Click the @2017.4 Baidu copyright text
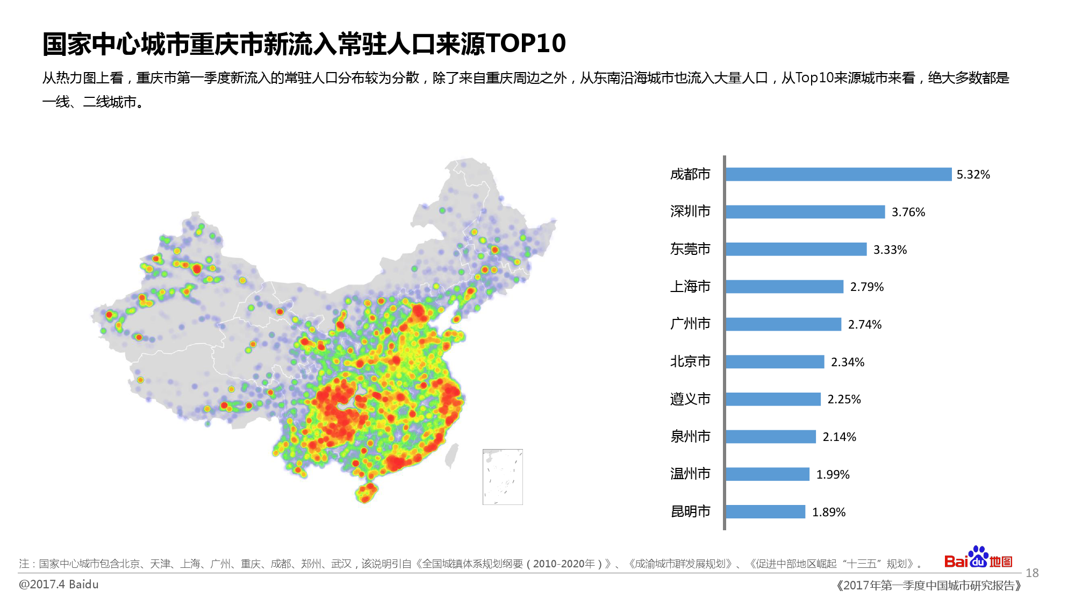Screen dimensions: 1075x605 pos(59,585)
